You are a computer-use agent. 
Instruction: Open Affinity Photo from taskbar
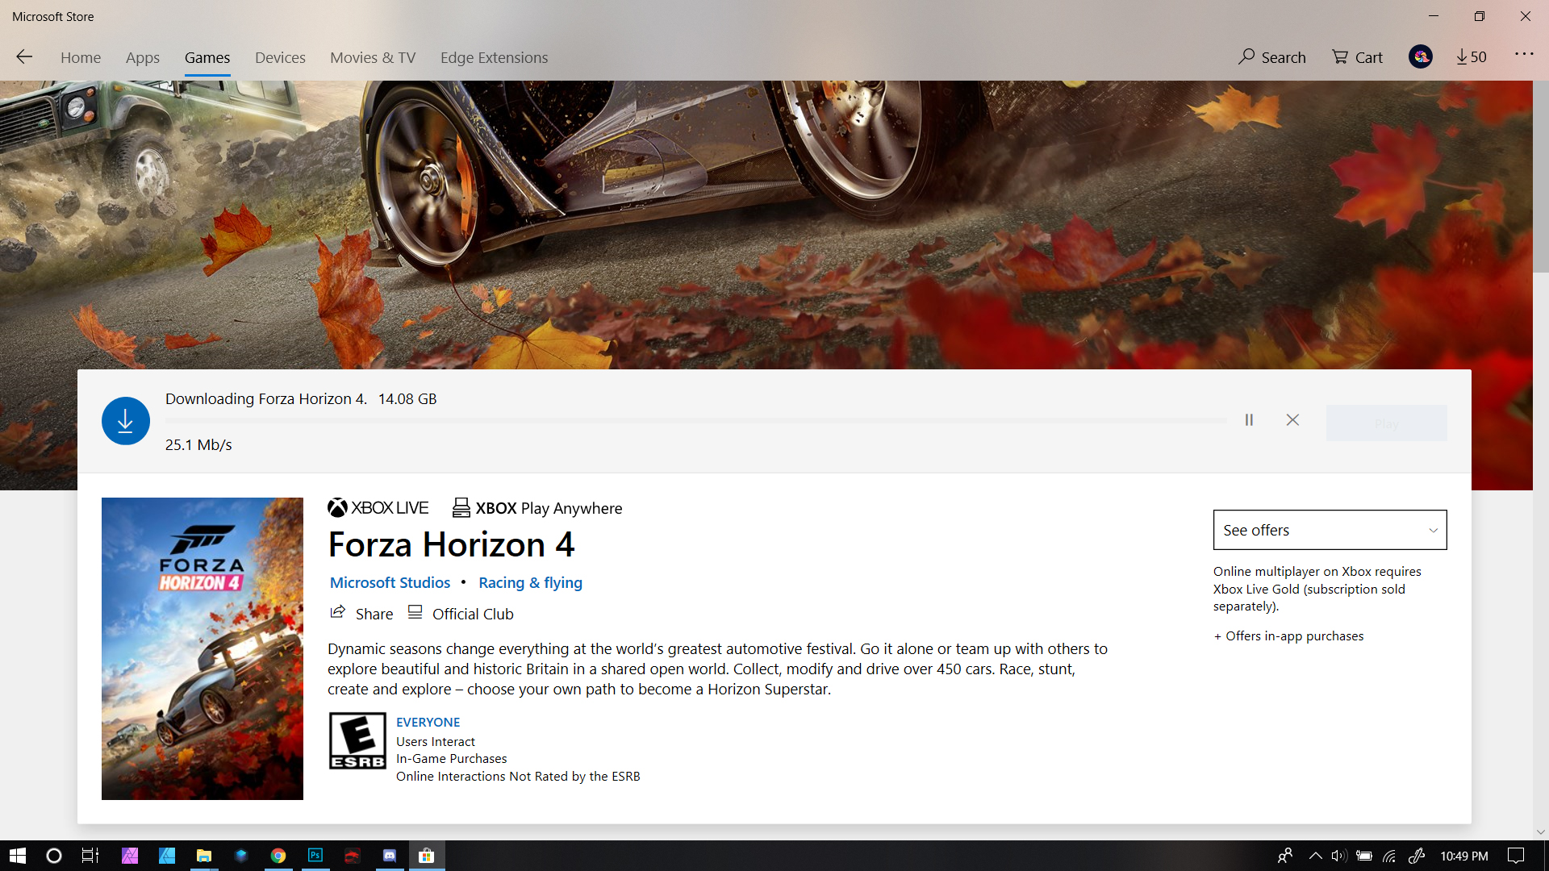(130, 856)
